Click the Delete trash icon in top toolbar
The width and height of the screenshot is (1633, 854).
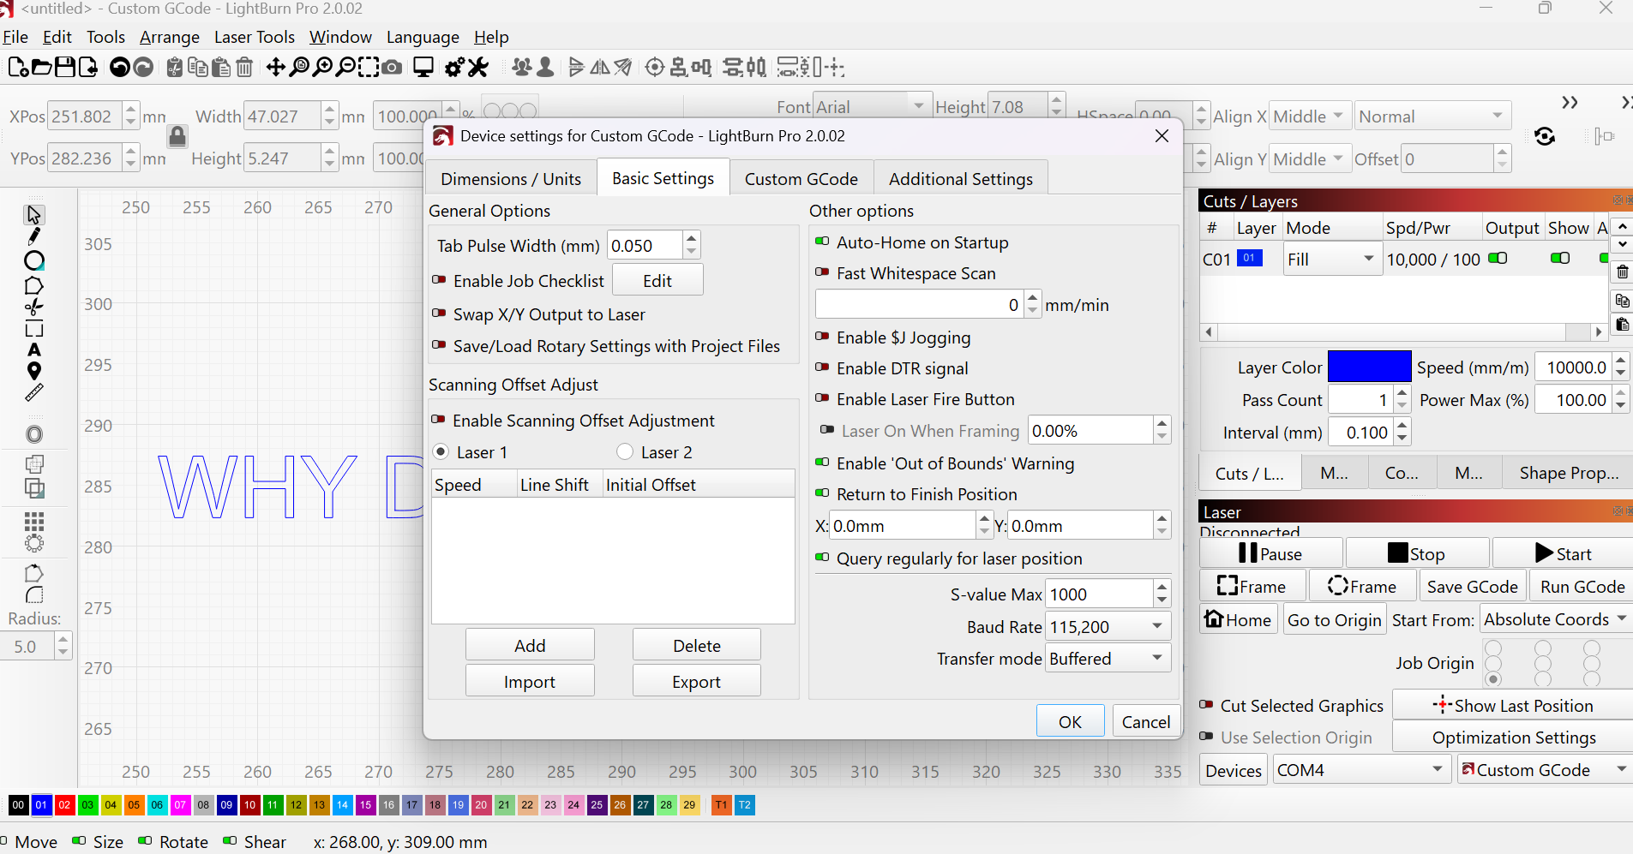tap(244, 67)
